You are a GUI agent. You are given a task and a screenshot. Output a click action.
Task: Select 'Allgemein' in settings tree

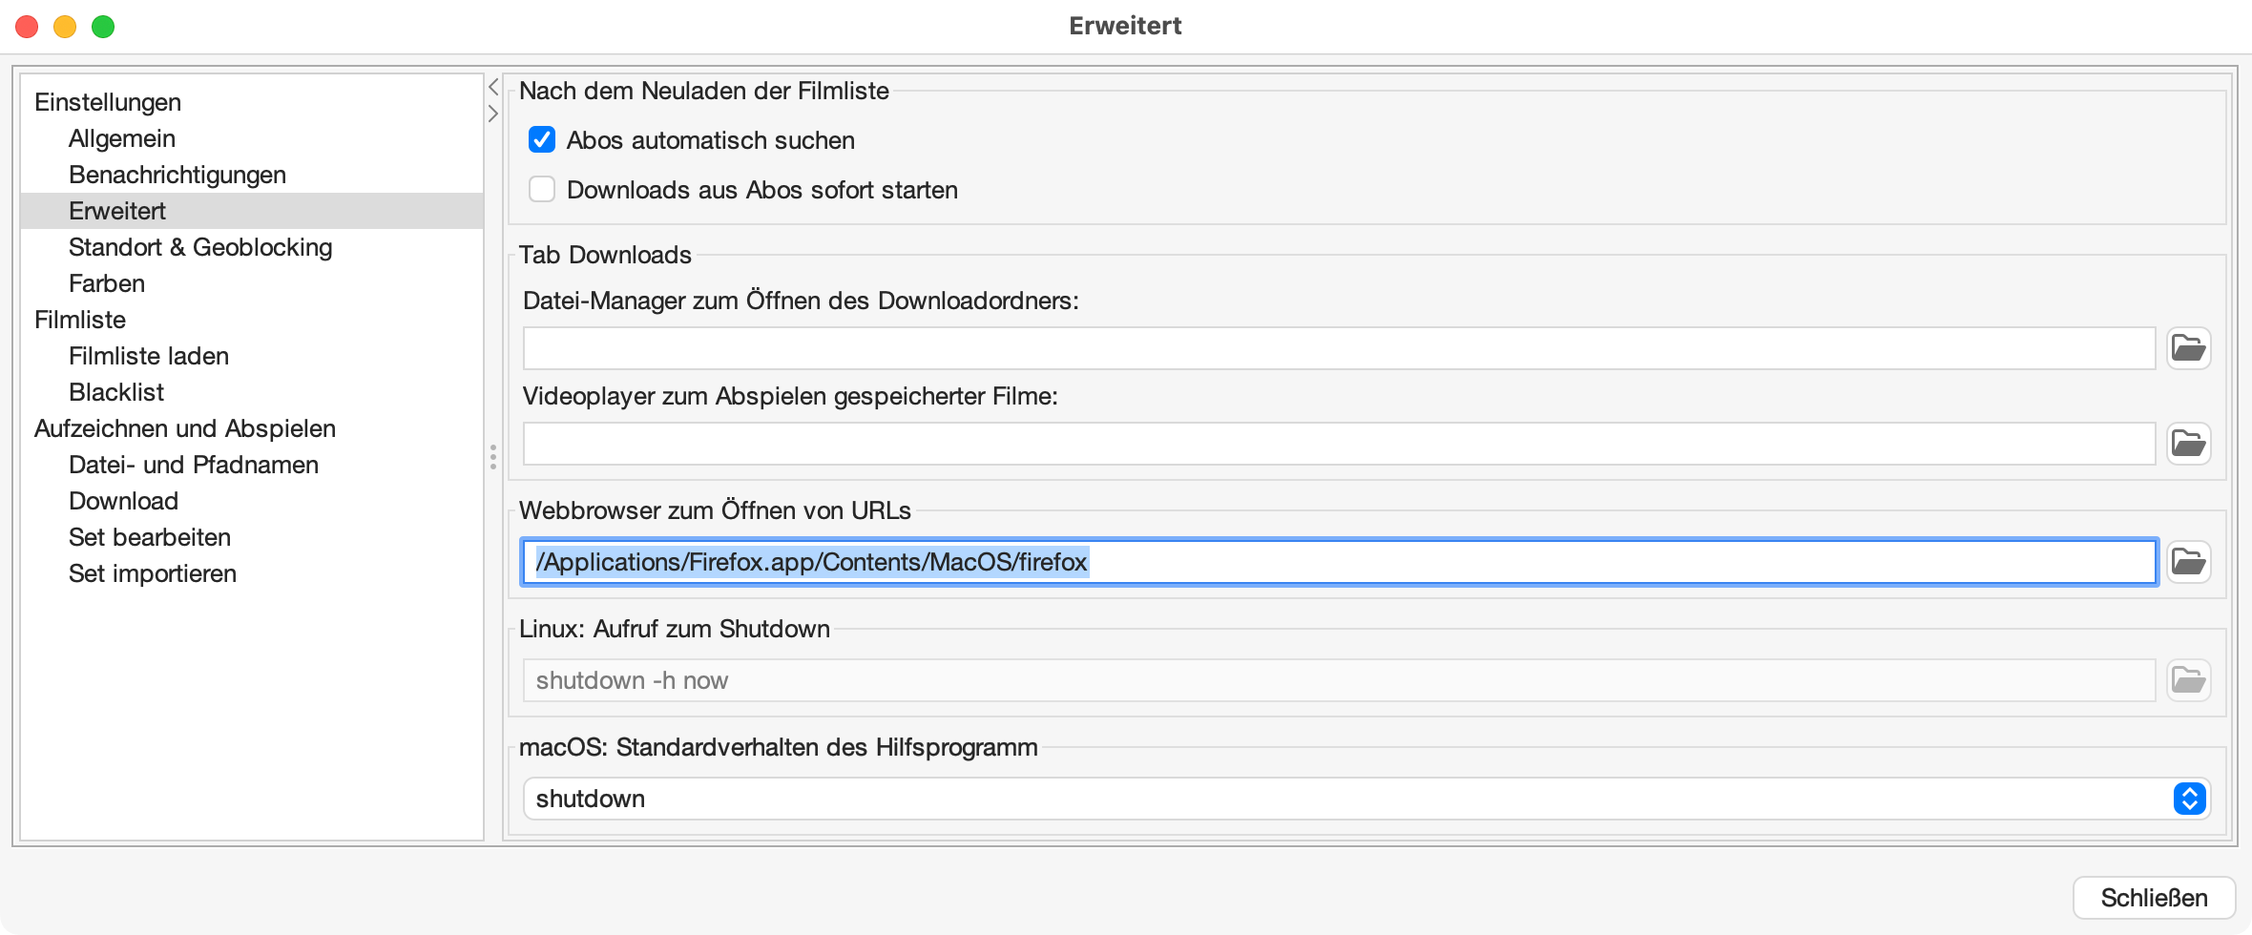(122, 138)
